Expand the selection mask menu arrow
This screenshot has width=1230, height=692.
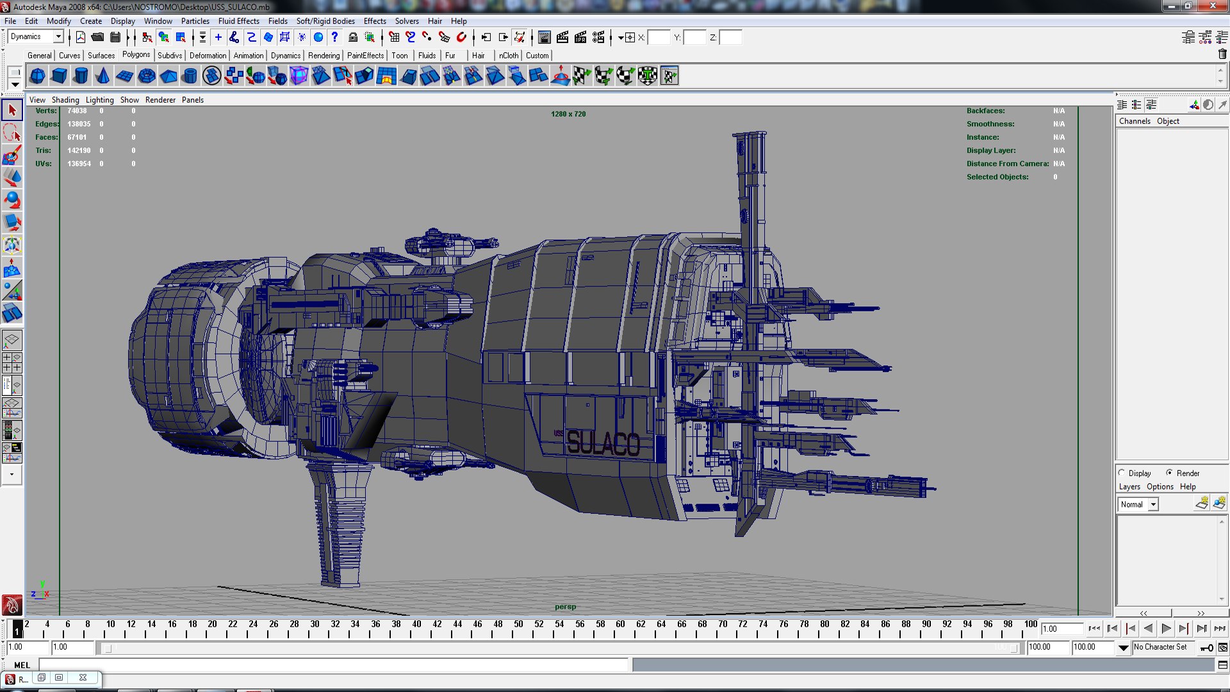[x=202, y=37]
